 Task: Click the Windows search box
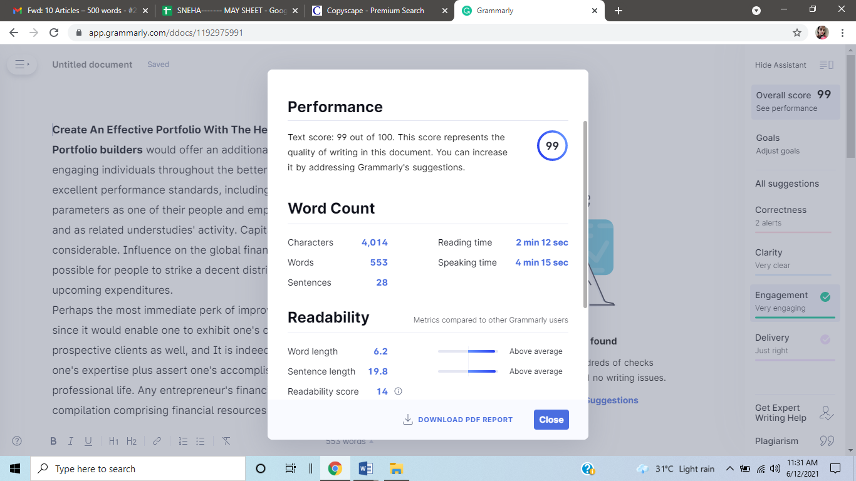pyautogui.click(x=137, y=468)
